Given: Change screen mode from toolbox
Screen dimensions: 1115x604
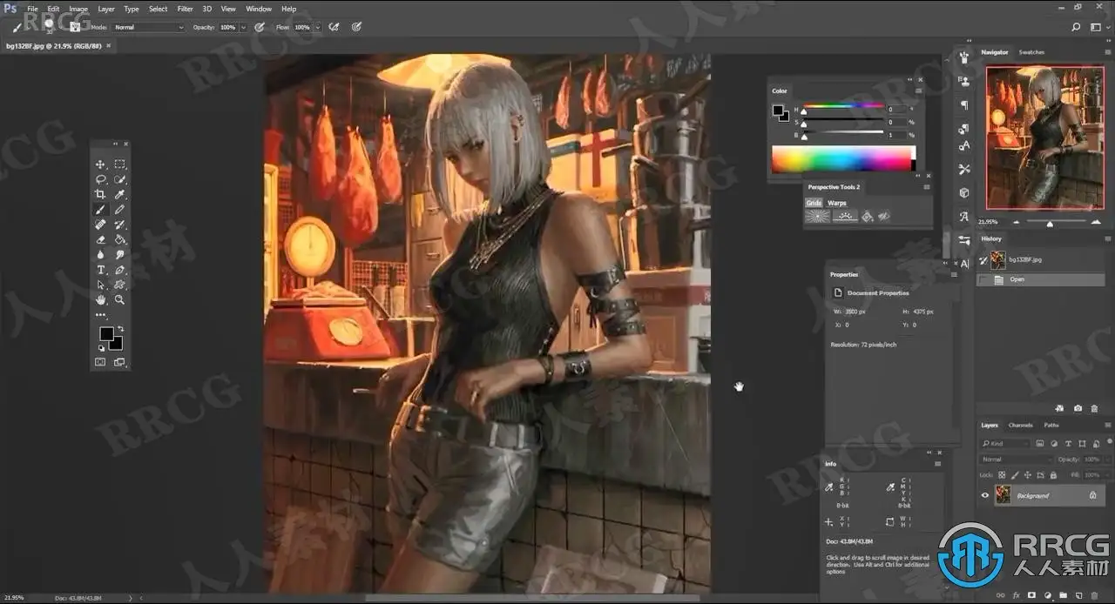Looking at the screenshot, I should pyautogui.click(x=119, y=362).
